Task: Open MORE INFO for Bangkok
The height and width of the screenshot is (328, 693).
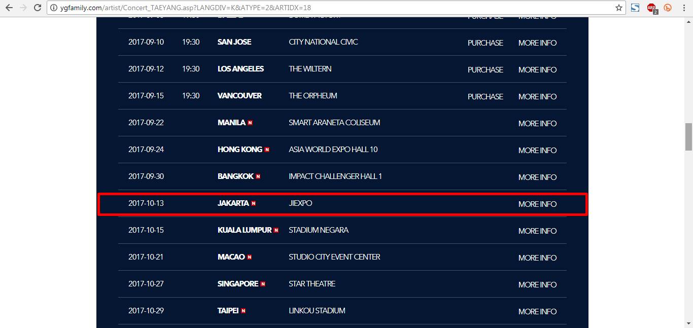Action: coord(537,177)
